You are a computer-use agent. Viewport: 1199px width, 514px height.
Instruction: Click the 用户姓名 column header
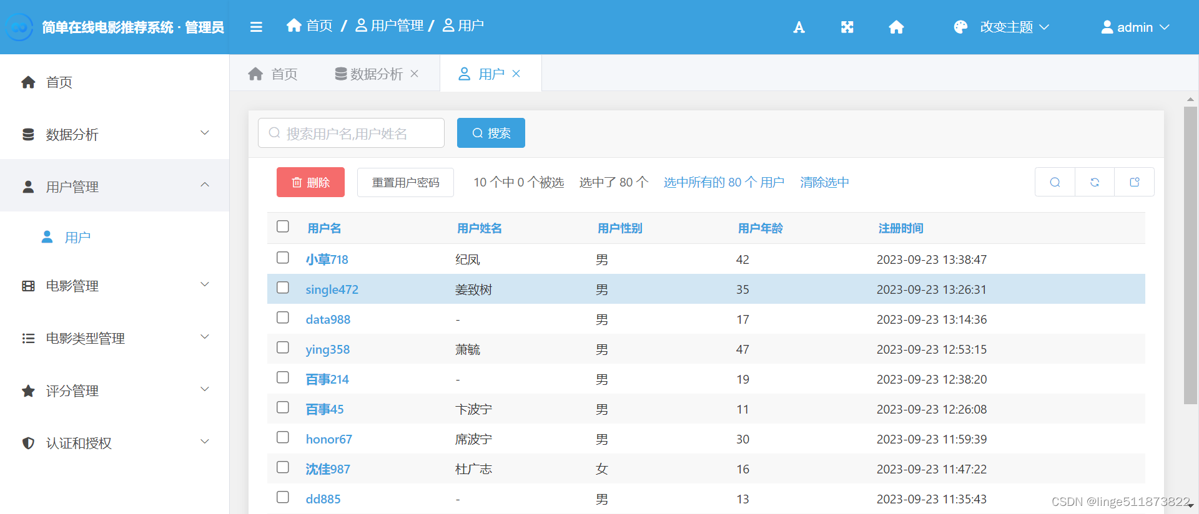pos(479,228)
